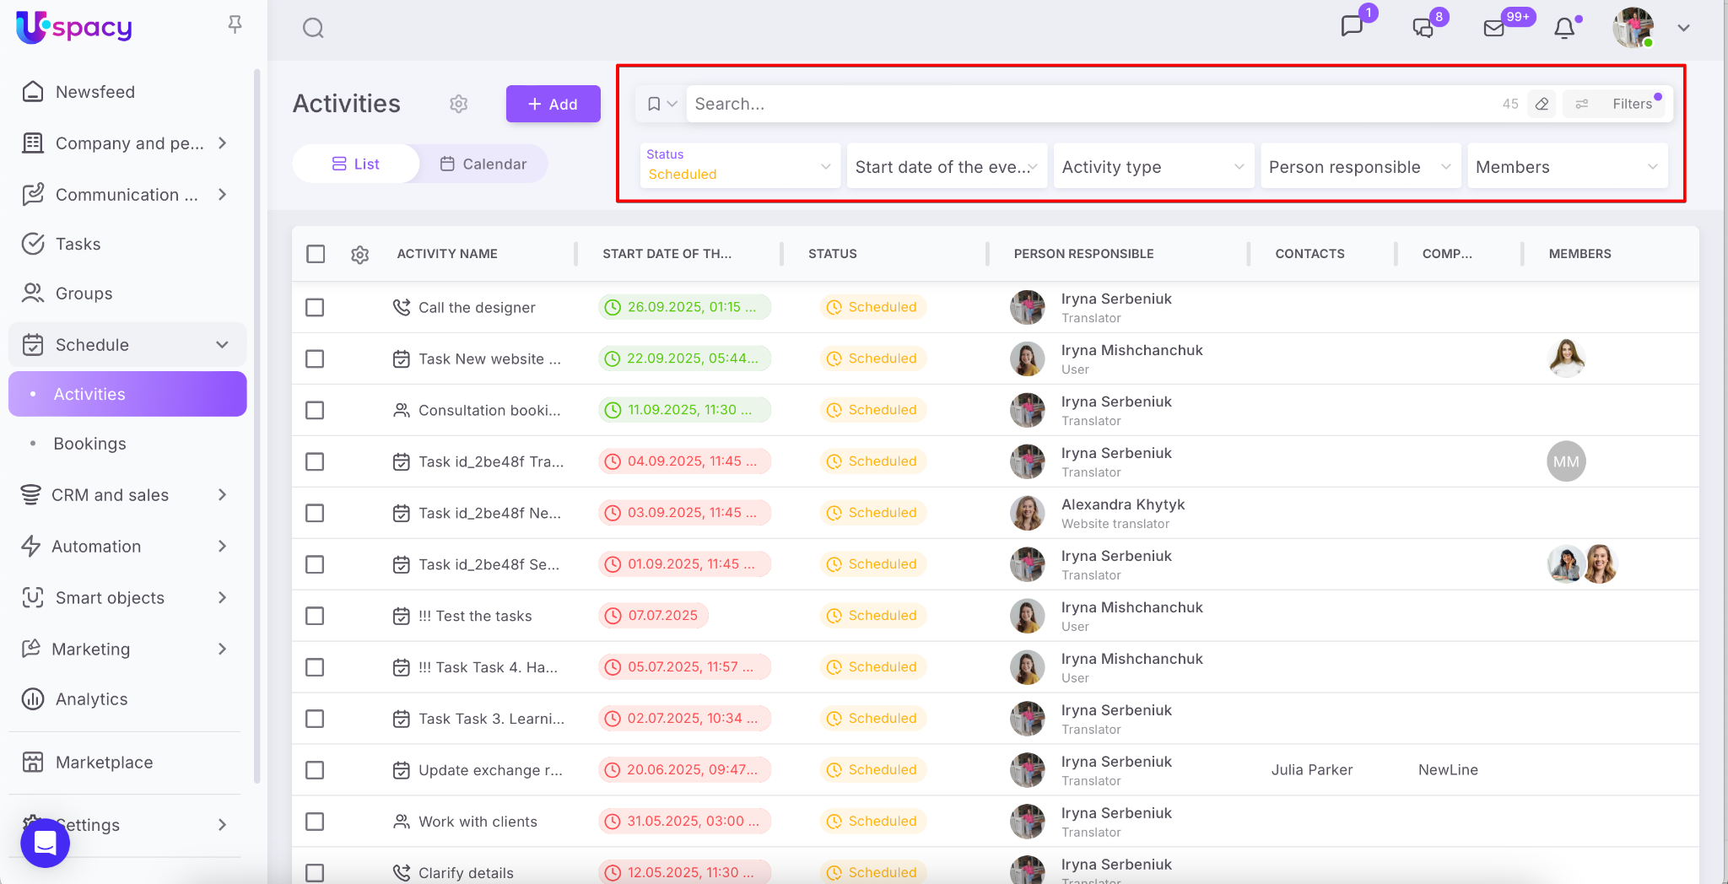Click the pin sidebar icon

click(x=235, y=24)
